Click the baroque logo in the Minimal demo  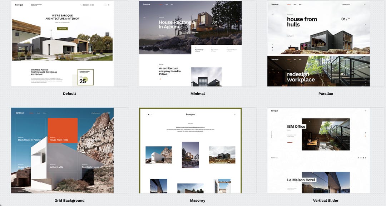coord(147,4)
